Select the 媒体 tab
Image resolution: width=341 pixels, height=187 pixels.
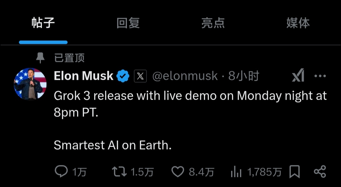(x=298, y=23)
